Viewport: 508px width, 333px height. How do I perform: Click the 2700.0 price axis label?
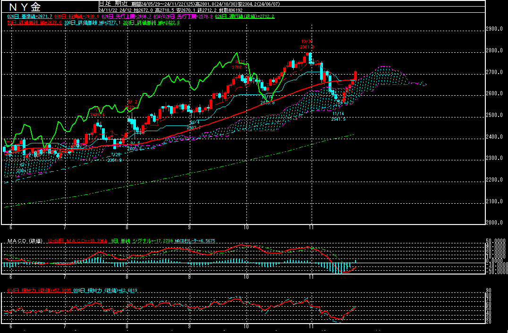(494, 72)
